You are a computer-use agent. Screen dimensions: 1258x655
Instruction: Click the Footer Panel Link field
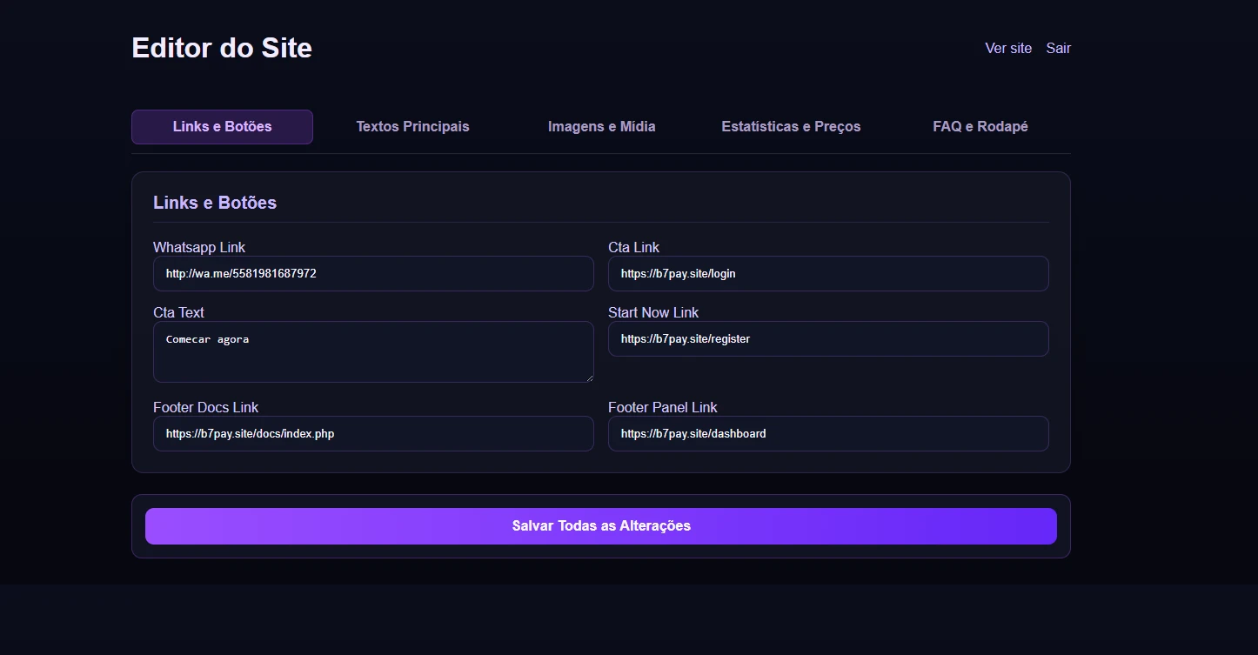pyautogui.click(x=828, y=433)
